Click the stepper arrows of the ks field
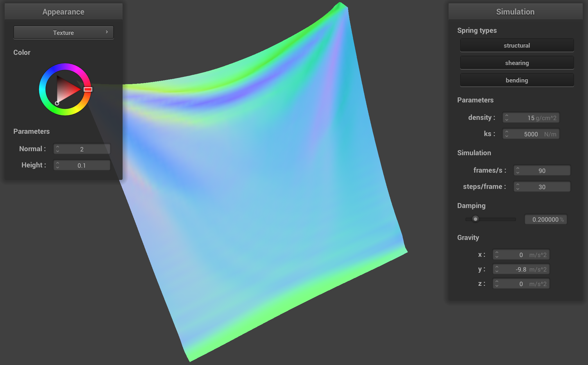 point(507,134)
